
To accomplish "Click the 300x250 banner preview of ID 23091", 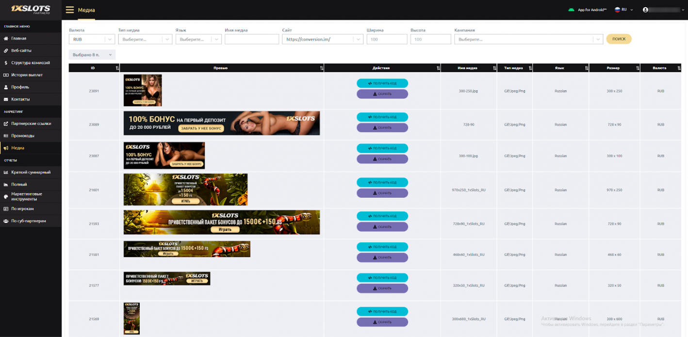I will (x=143, y=90).
